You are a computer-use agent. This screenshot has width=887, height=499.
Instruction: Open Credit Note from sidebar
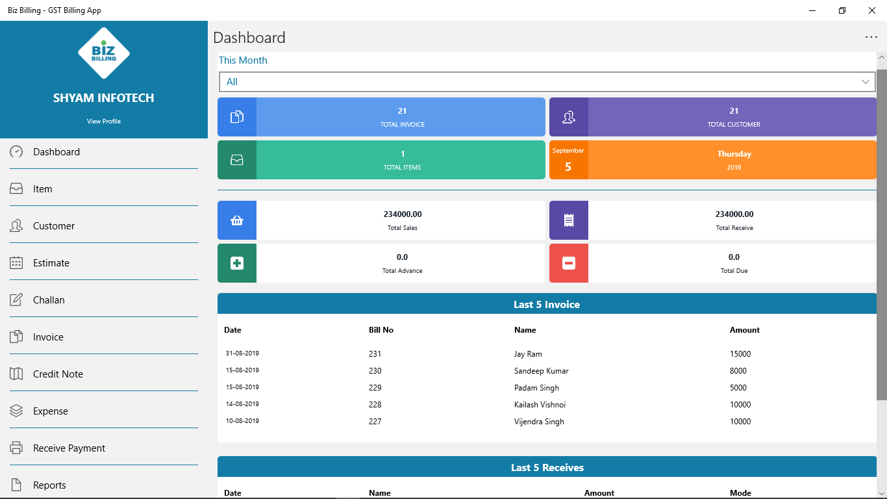(x=104, y=374)
